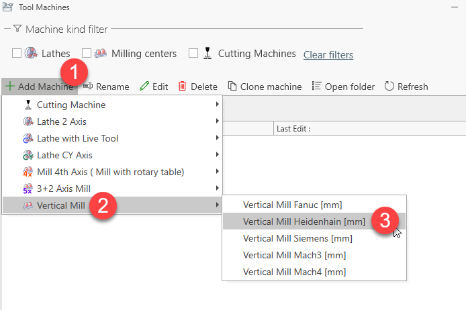Pick Vertical Mill Siemens [mm] option
Image resolution: width=466 pixels, height=310 pixels.
point(297,238)
